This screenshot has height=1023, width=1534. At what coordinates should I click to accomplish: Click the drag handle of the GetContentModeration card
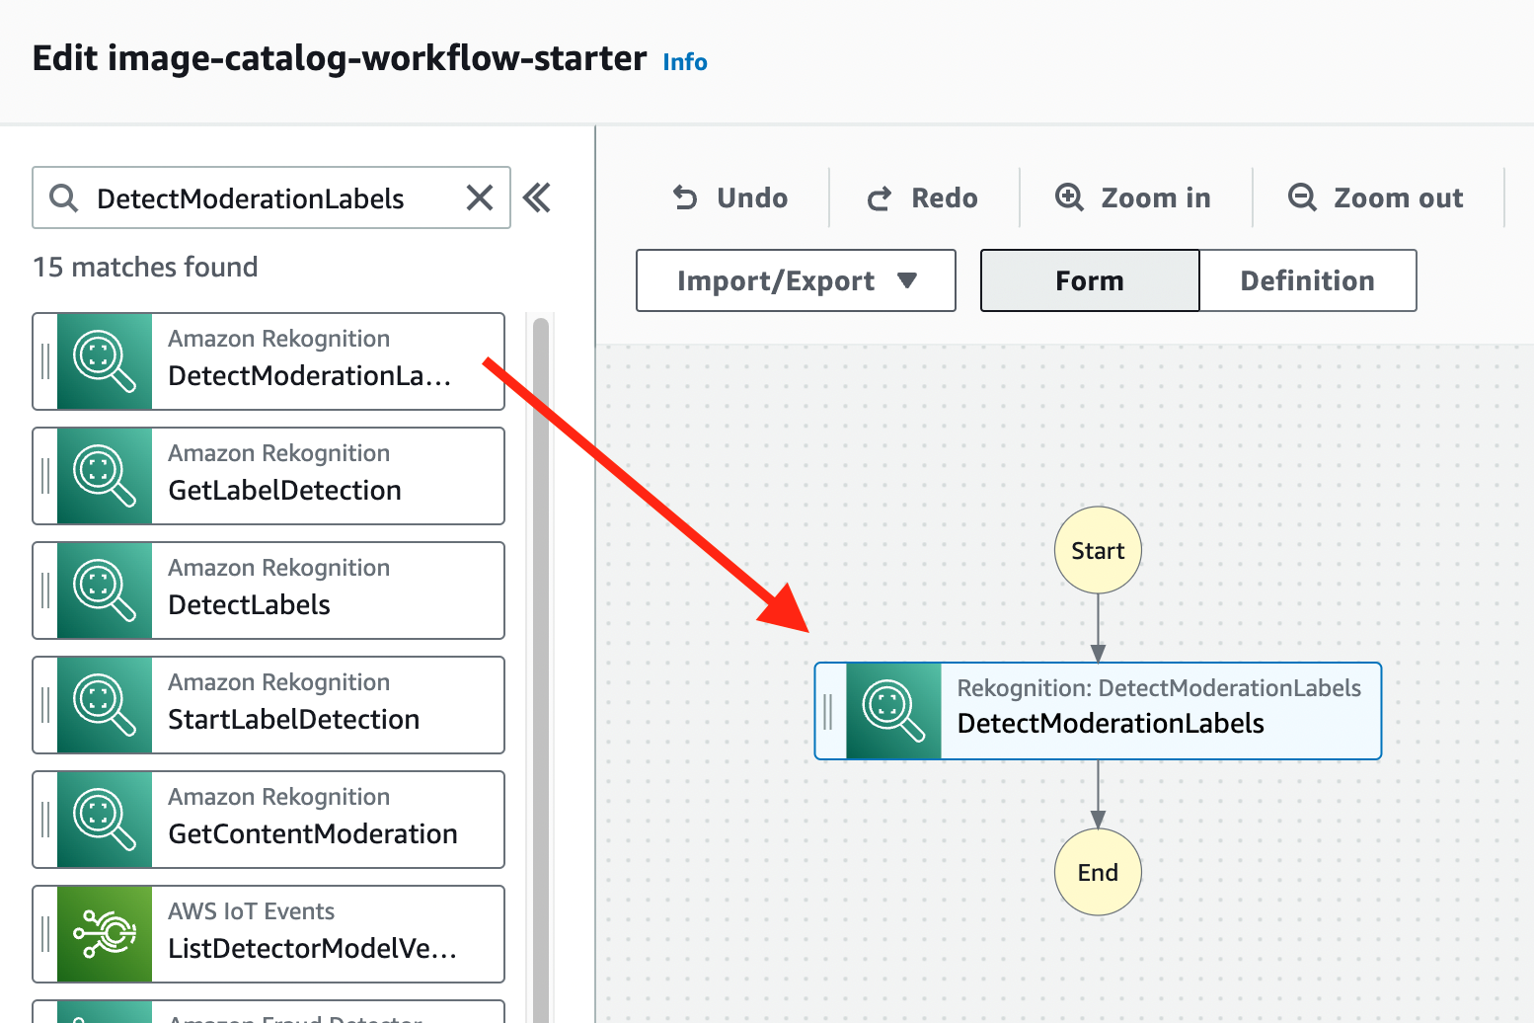[x=45, y=820]
